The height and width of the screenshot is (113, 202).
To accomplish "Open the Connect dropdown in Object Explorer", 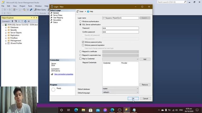I will tap(6, 21).
